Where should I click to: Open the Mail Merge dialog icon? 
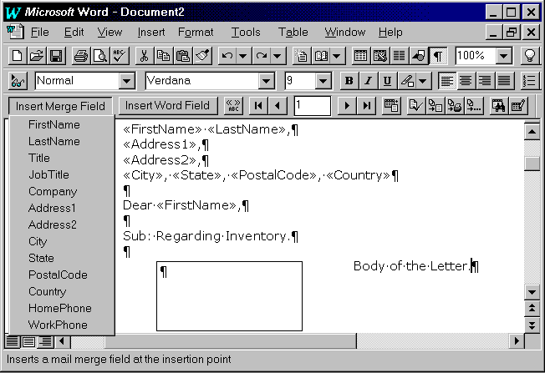[x=474, y=105]
